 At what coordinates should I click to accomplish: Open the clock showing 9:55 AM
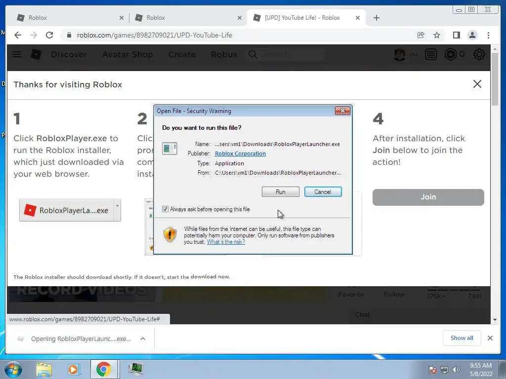[481, 370]
